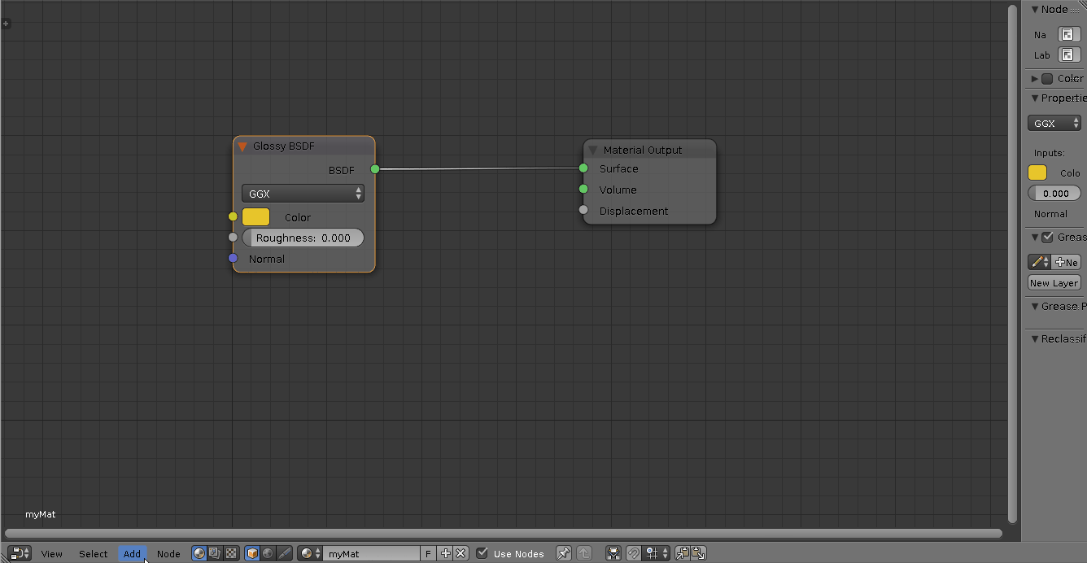Click the node Label field icon
This screenshot has height=563, width=1087.
(1068, 55)
